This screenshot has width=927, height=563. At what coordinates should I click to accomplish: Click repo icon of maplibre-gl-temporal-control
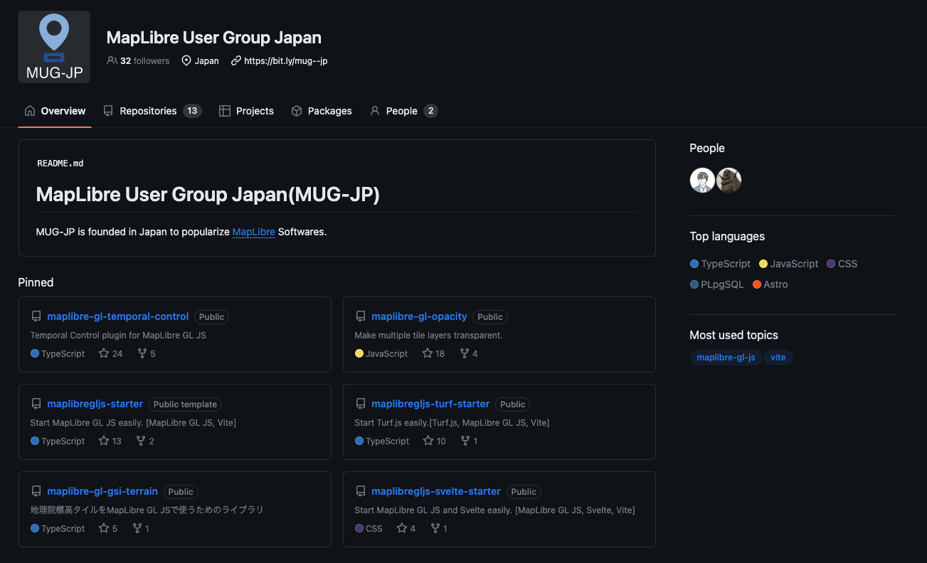click(x=36, y=316)
